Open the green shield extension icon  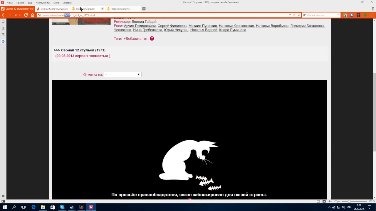pyautogui.click(x=365, y=15)
